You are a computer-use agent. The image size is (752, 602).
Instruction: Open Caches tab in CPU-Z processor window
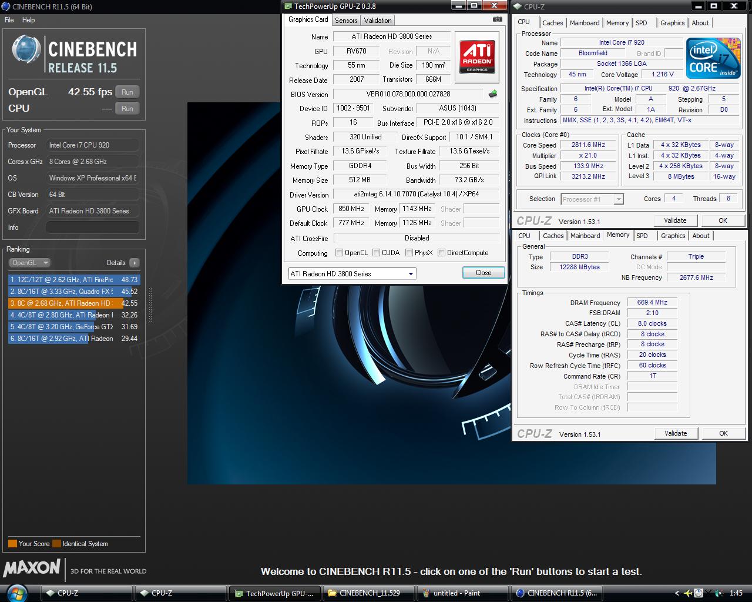coord(553,23)
